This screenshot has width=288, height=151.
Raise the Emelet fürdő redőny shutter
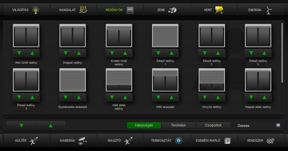(125, 53)
